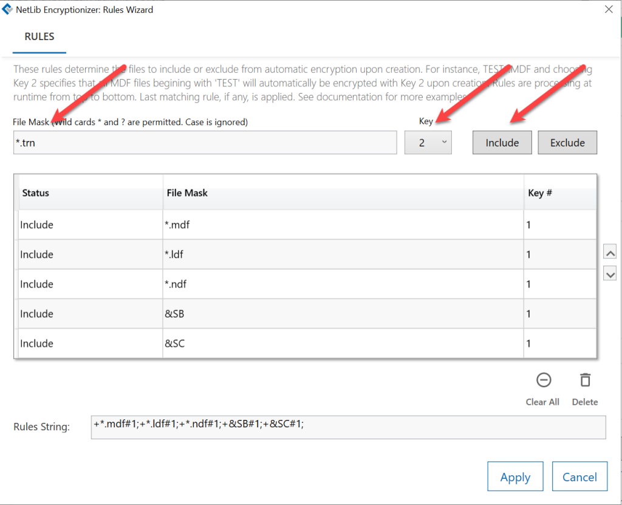Select the *.ndf rule row

pos(307,284)
